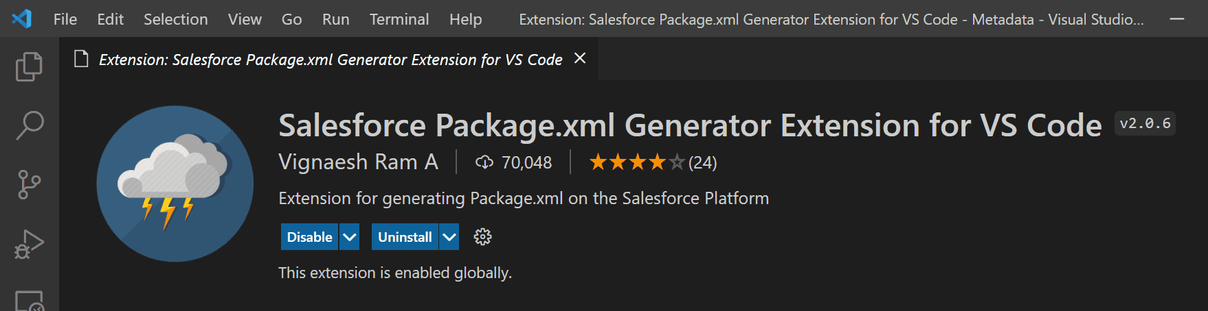The width and height of the screenshot is (1208, 311).
Task: Open the Remote Explorer view icon
Action: coord(29,300)
